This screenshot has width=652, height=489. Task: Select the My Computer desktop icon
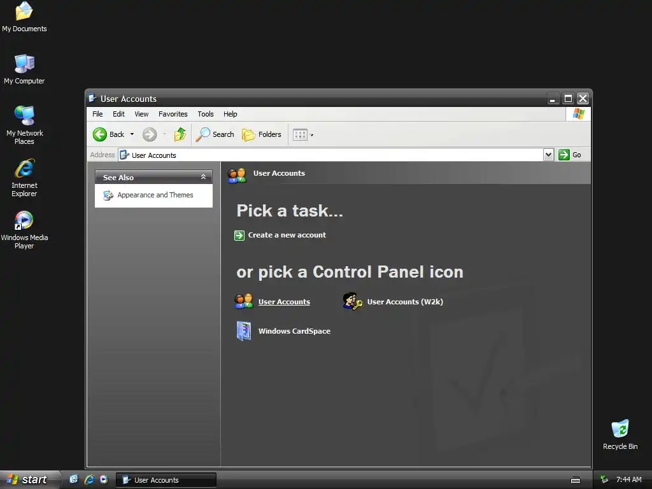[x=25, y=69]
